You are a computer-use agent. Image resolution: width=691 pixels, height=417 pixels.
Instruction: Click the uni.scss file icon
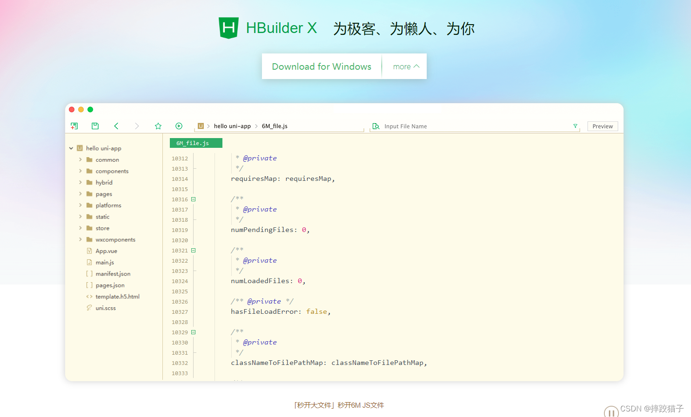pyautogui.click(x=89, y=308)
